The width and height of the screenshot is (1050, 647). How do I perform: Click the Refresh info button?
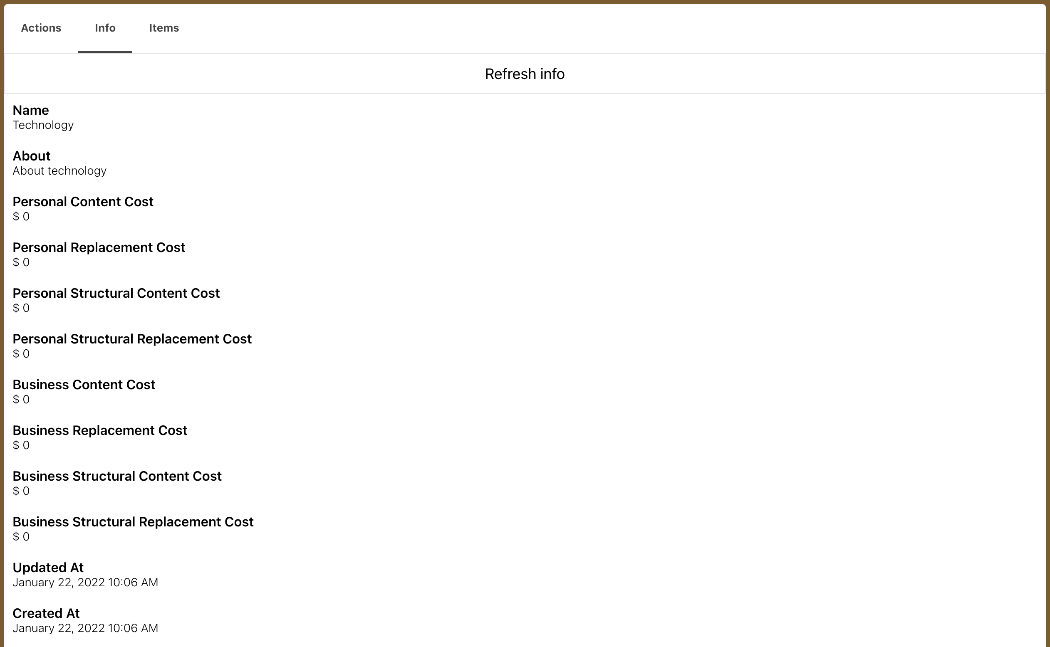pos(524,74)
